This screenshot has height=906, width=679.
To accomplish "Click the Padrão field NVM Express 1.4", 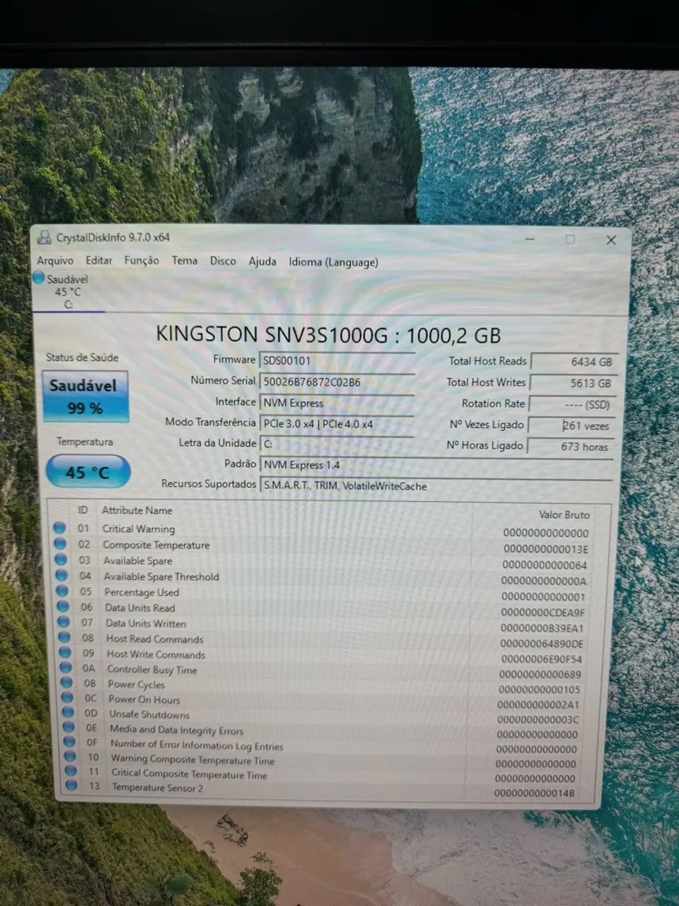I will click(x=436, y=465).
